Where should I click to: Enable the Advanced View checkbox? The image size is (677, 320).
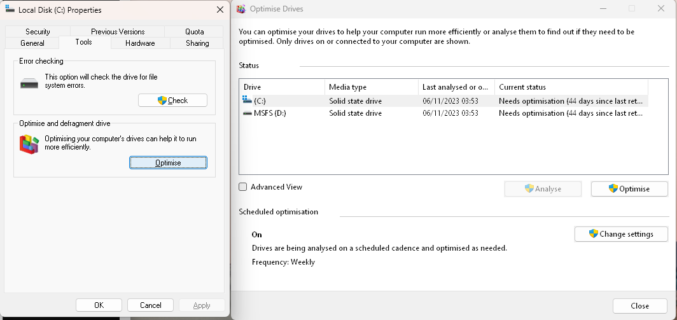click(x=243, y=187)
